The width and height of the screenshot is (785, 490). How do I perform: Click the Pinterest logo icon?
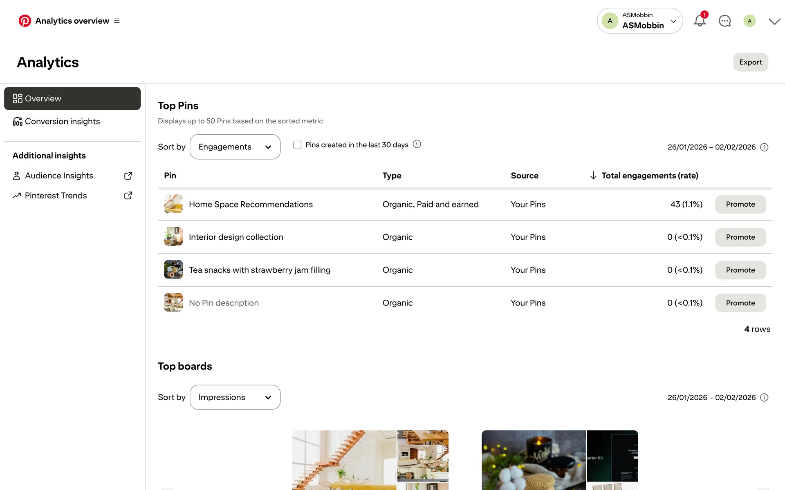[25, 21]
